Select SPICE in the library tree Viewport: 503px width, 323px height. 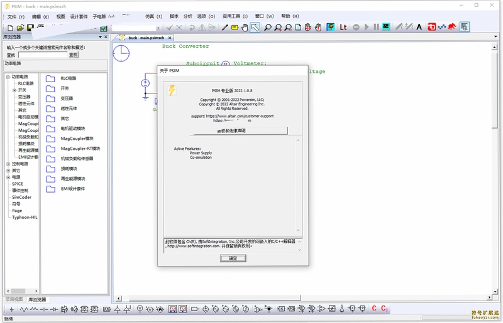pyautogui.click(x=18, y=184)
